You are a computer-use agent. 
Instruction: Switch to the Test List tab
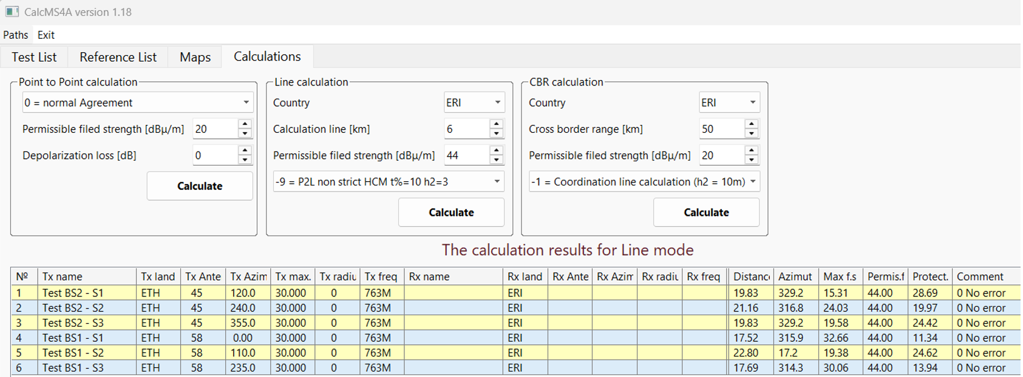pos(34,57)
